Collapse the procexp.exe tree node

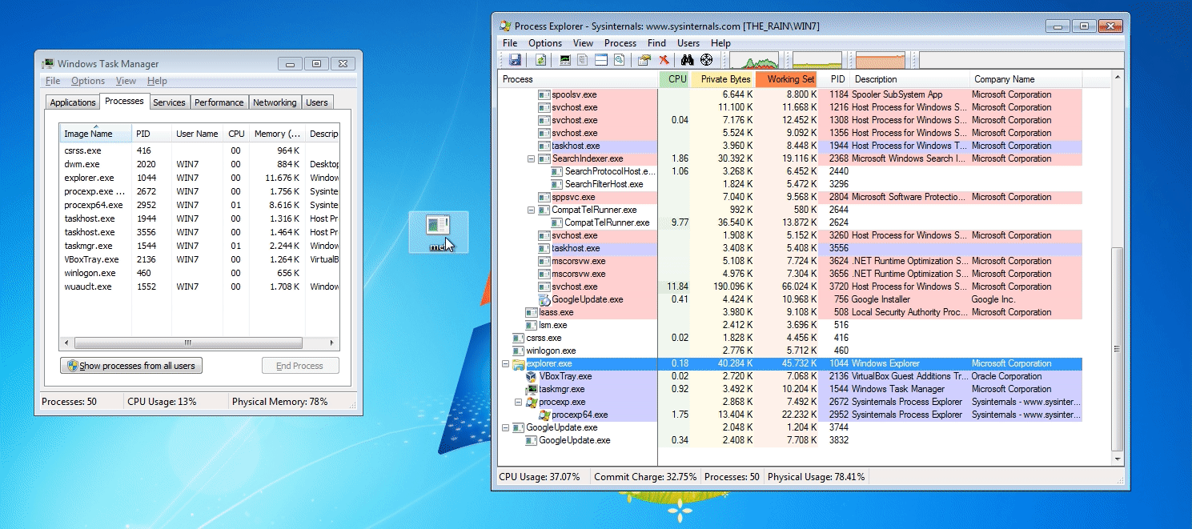point(518,402)
